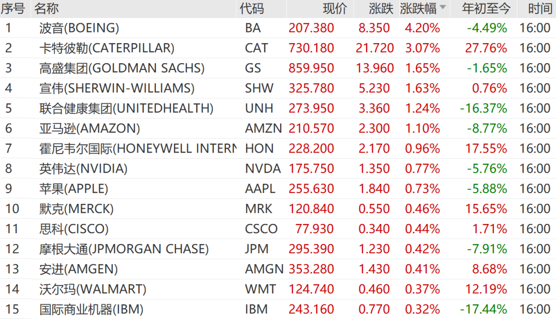Click IBM's current price 243.160
Screen dimensions: 556x319
click(x=311, y=309)
